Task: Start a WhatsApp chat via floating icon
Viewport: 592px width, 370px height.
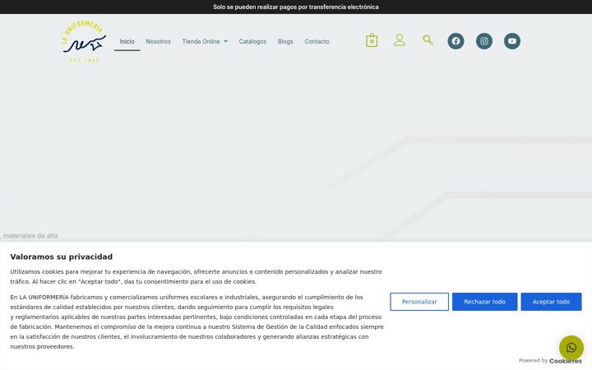Action: (571, 348)
